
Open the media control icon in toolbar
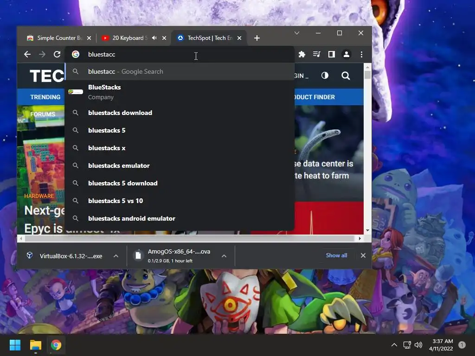(x=316, y=54)
